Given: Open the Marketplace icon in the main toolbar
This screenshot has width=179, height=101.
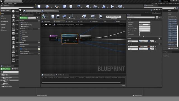Looking at the screenshot, I should (71, 6).
